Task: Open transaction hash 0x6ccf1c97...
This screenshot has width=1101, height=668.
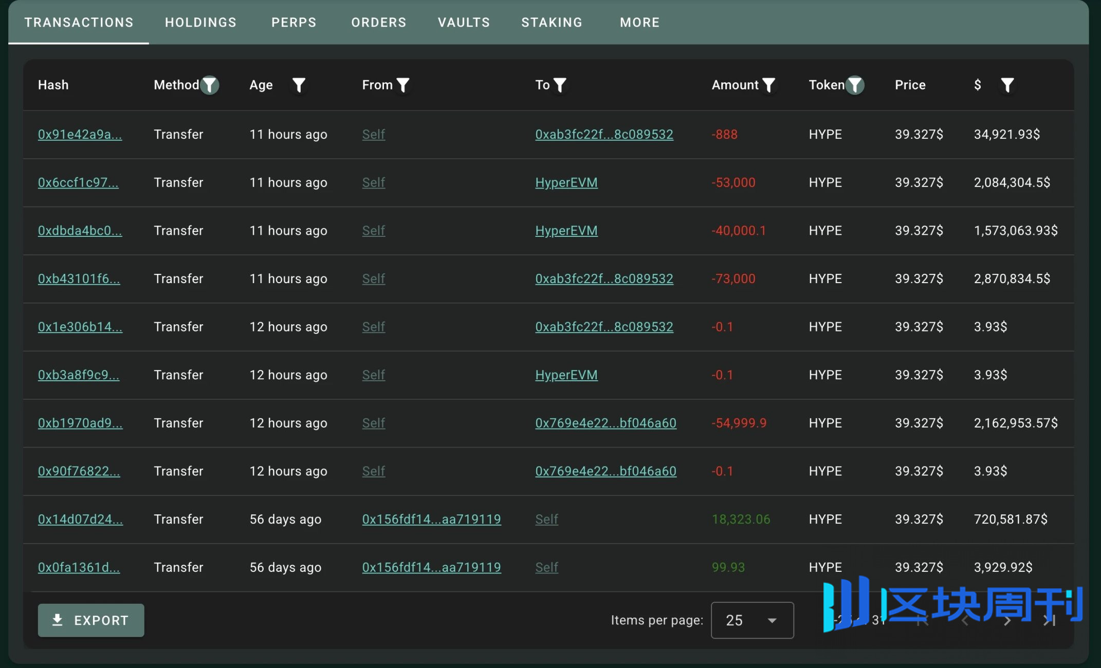Action: pyautogui.click(x=78, y=182)
